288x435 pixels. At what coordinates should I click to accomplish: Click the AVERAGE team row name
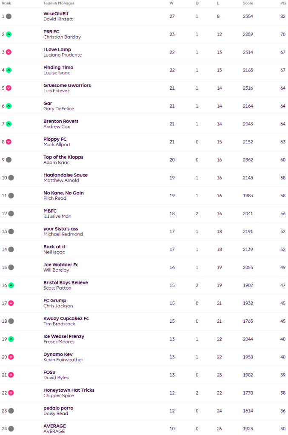click(x=54, y=426)
